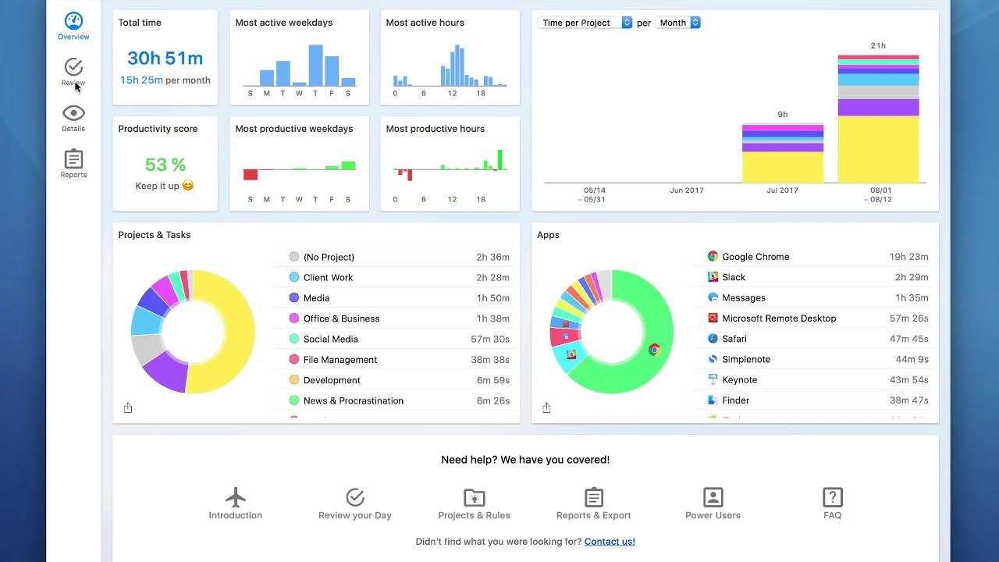Click the Most productive hours chart
Viewport: 999px width, 562px height.
[x=450, y=165]
